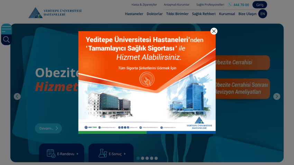294x165 pixels.
Task: Open the Anlaşmalı Kurumlar link
Action: pos(177,5)
